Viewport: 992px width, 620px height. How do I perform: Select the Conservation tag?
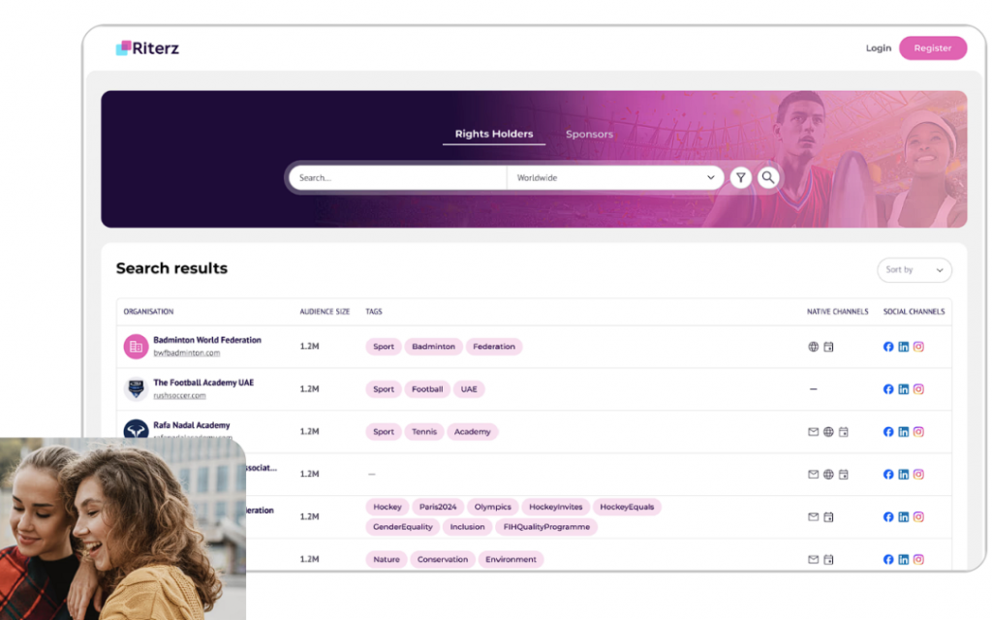click(x=442, y=559)
